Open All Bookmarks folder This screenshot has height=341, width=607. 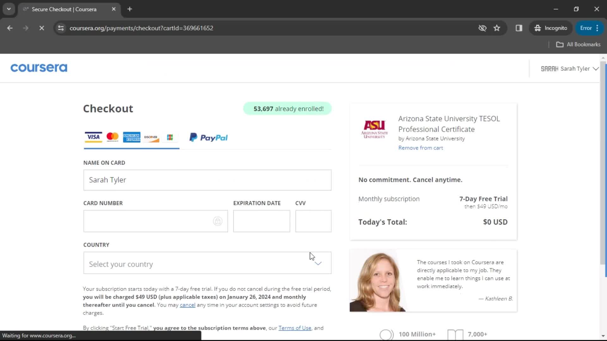pyautogui.click(x=578, y=45)
